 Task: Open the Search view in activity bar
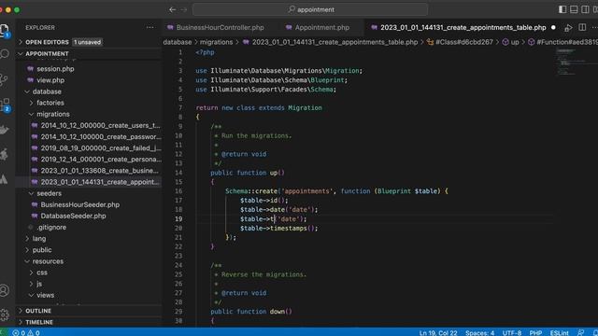pos(5,54)
